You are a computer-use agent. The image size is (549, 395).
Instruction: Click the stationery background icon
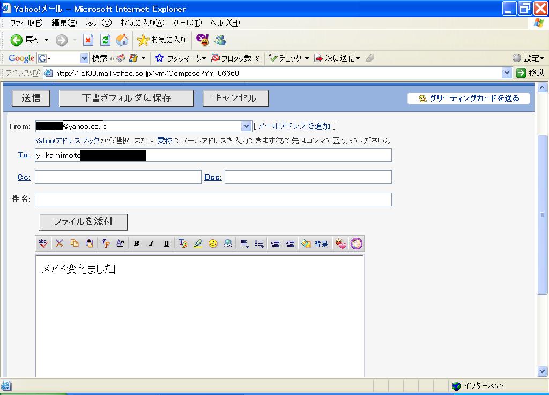(306, 244)
